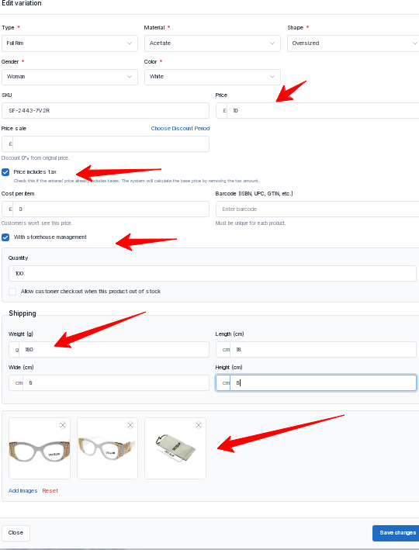
Task: Focus the Height (cm) input field
Action: pos(324,382)
